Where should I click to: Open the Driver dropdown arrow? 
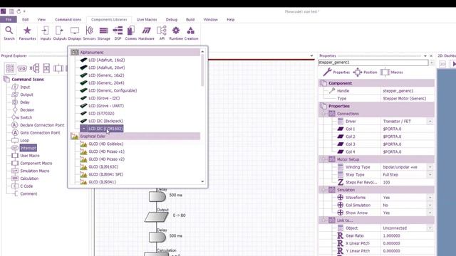point(430,122)
